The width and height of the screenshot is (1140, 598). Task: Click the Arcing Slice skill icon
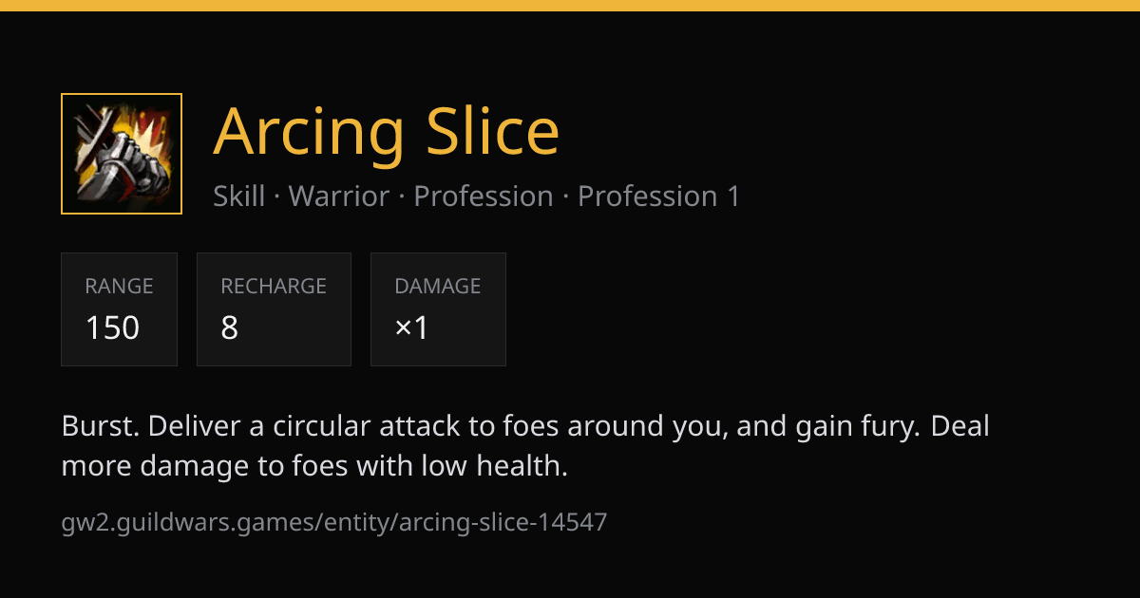click(122, 154)
